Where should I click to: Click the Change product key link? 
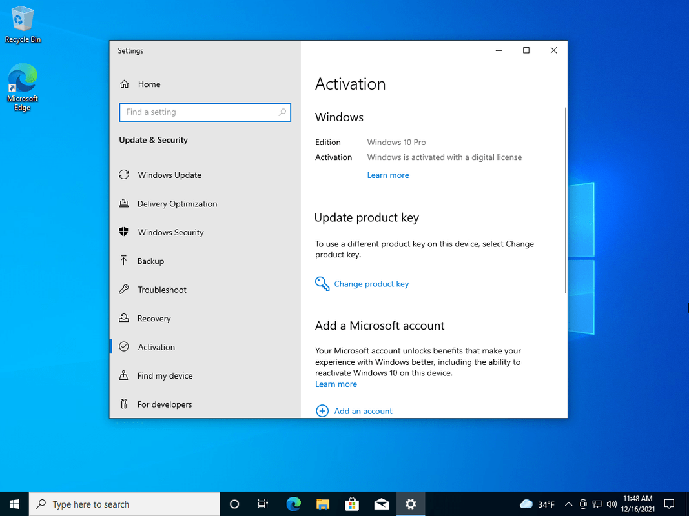click(x=371, y=283)
